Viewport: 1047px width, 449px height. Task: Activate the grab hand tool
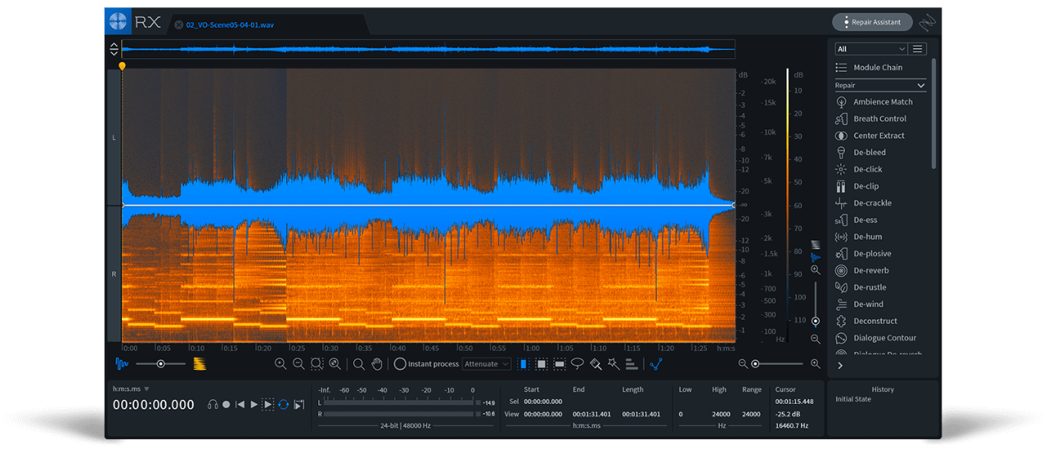(376, 364)
